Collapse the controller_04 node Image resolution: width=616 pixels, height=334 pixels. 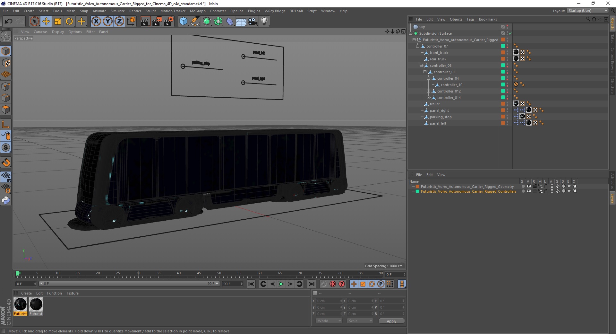429,78
